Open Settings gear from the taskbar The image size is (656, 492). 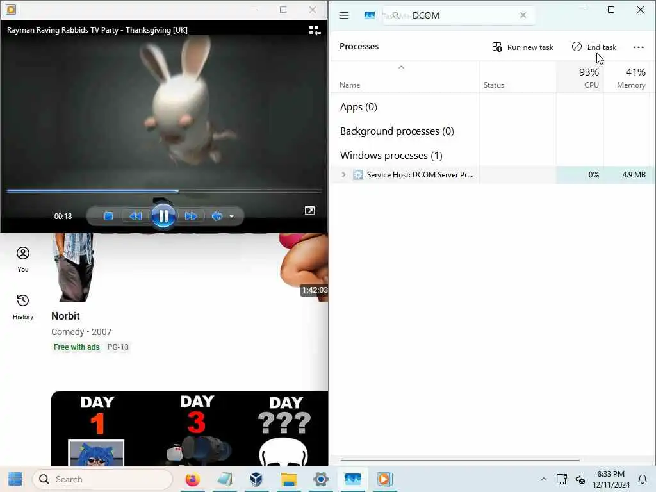[321, 479]
